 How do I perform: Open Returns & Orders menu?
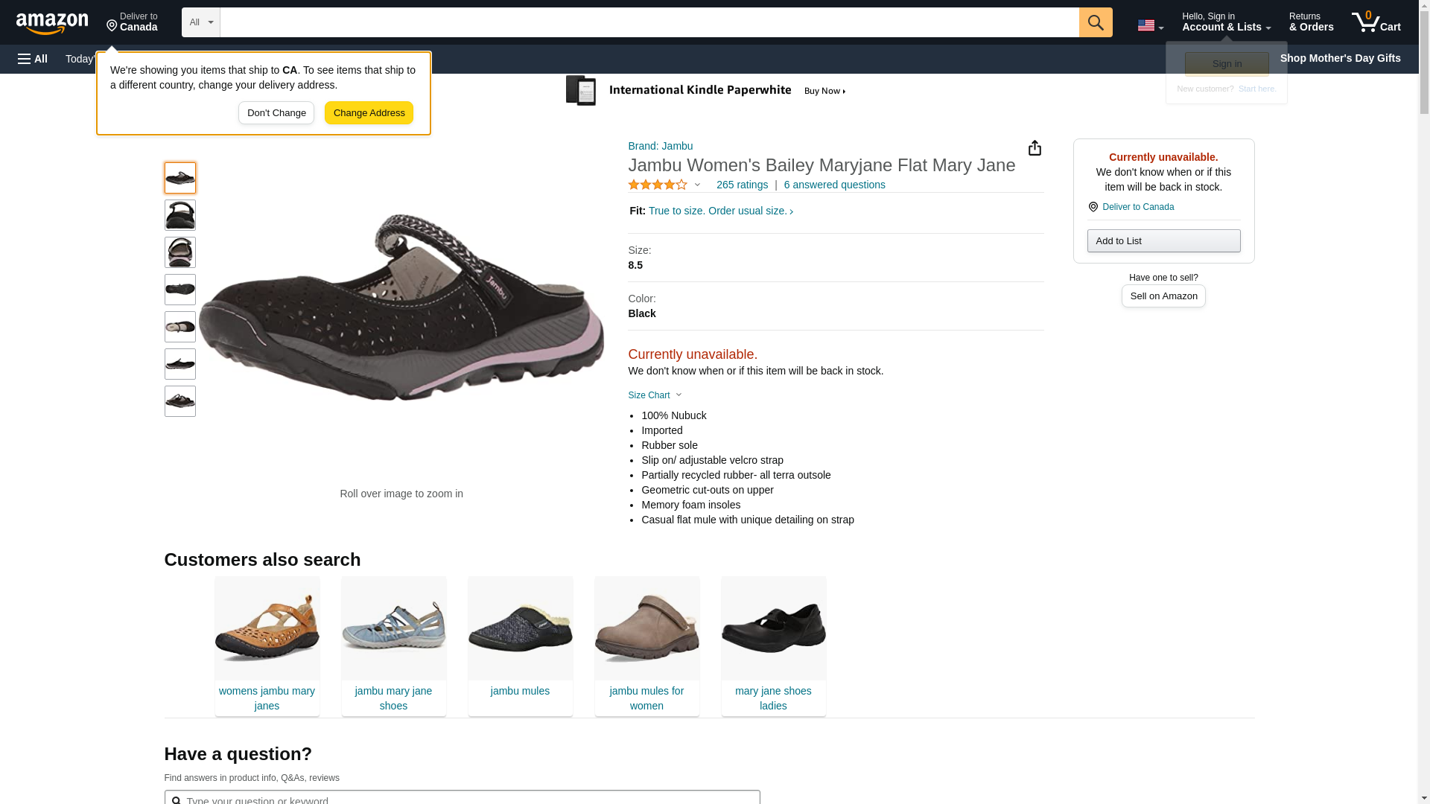point(1311,22)
